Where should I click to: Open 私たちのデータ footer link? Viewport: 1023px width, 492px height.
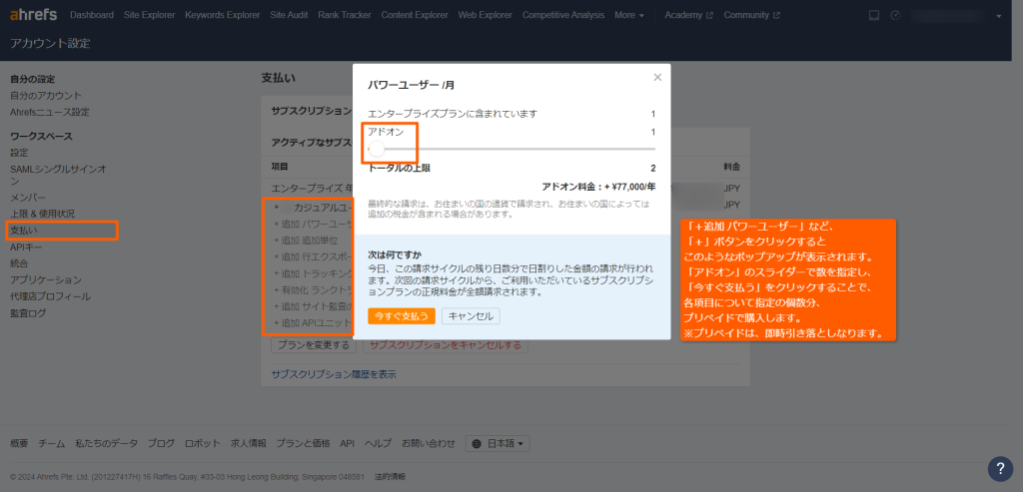(x=106, y=444)
